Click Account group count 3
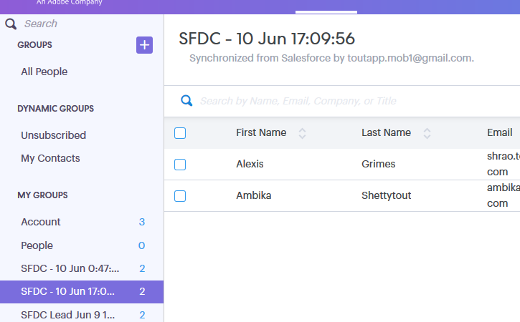The height and width of the screenshot is (322, 520). coord(142,222)
